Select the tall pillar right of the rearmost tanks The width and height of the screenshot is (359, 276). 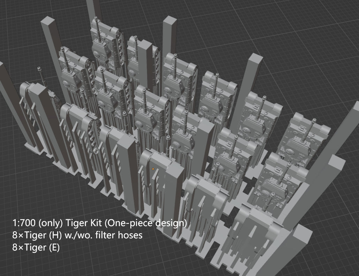[170, 35]
